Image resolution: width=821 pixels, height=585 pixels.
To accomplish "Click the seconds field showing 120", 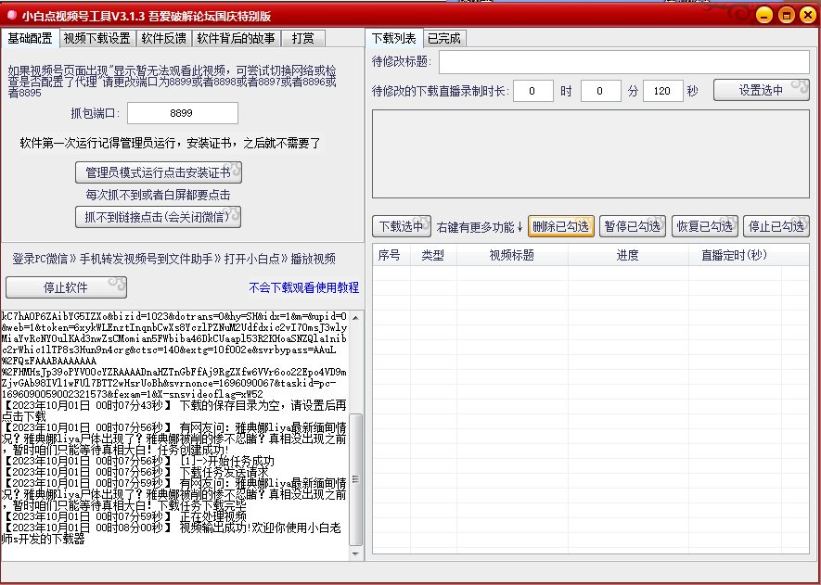I will click(x=662, y=91).
